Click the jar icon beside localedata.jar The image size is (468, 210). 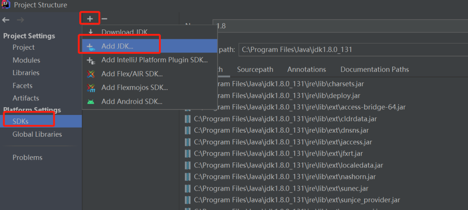pyautogui.click(x=188, y=165)
